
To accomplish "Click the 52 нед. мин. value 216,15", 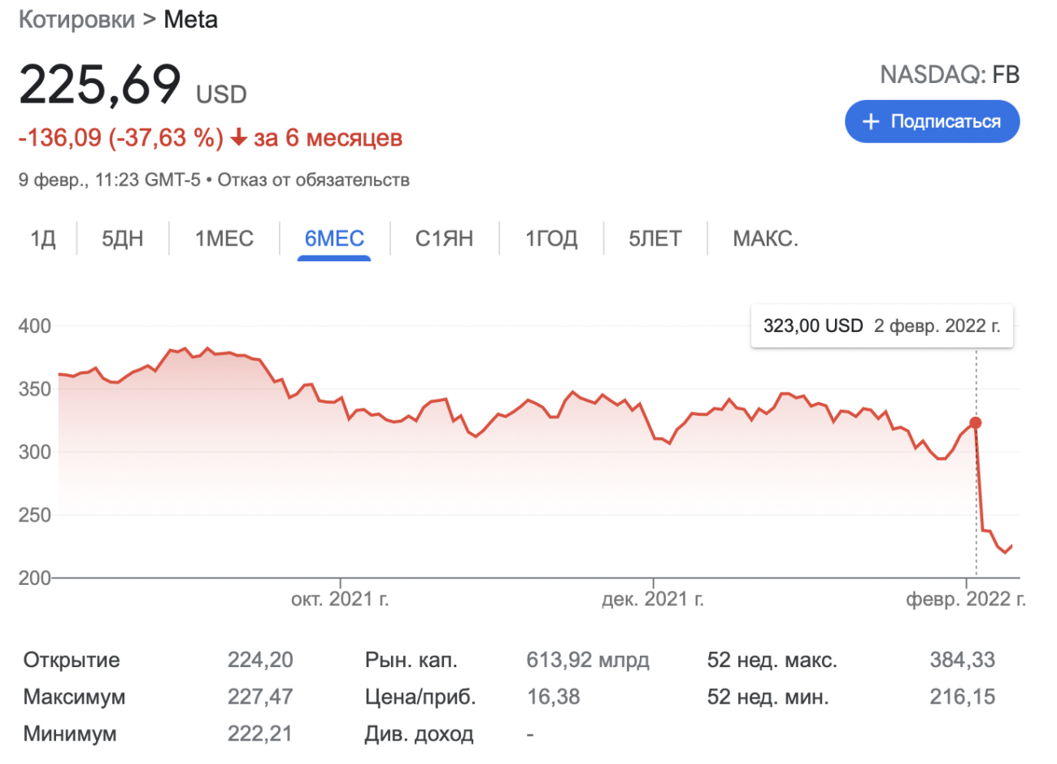I will [x=963, y=697].
